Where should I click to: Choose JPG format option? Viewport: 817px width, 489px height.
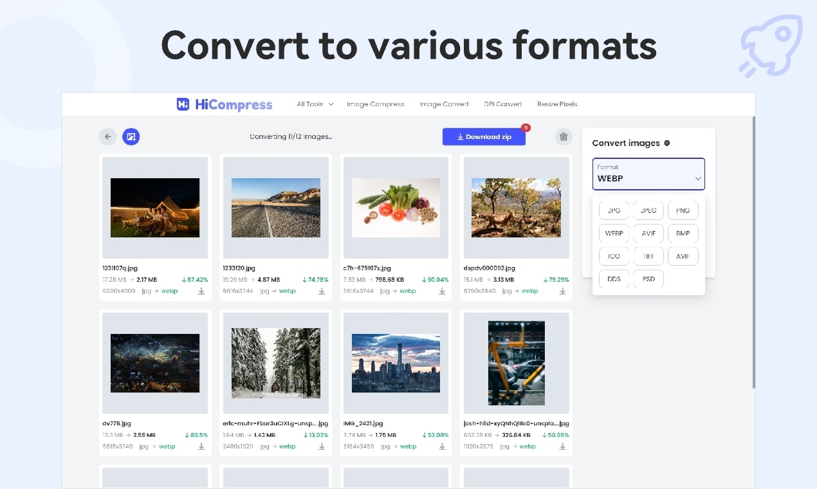[x=614, y=210]
